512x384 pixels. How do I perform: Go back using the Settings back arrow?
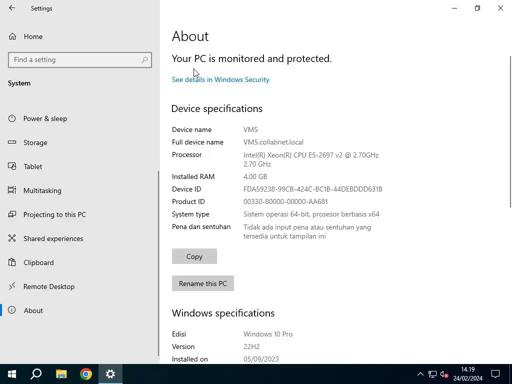[12, 8]
